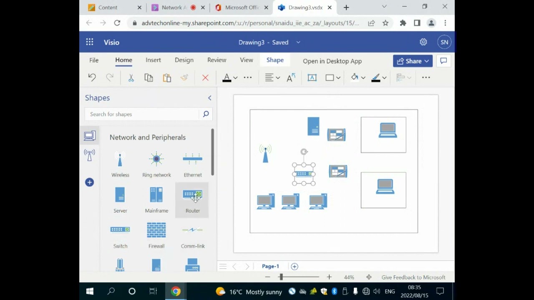Viewport: 534px width, 300px height.
Task: Select the Mainframe shape
Action: 156,200
